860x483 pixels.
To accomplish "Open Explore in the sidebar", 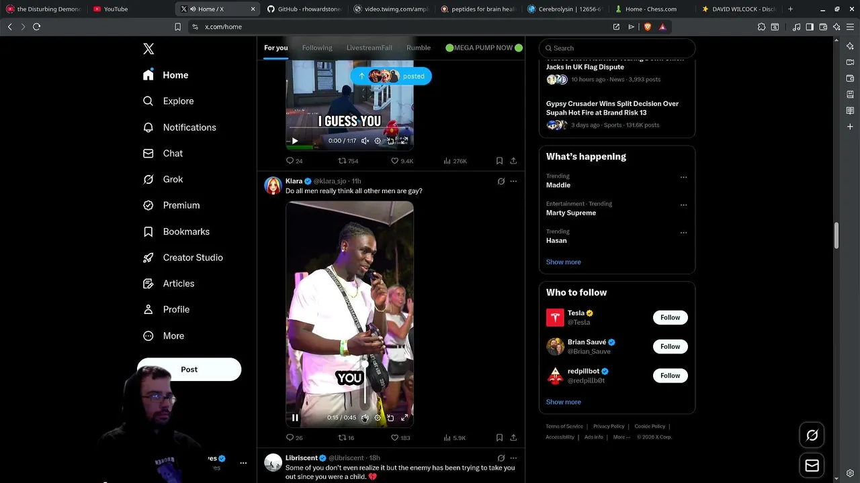I will click(169, 101).
